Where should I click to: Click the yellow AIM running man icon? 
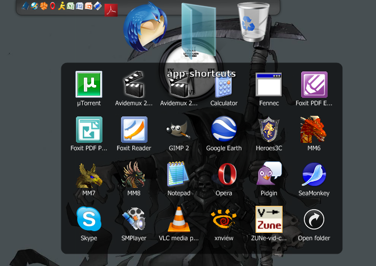[61, 6]
